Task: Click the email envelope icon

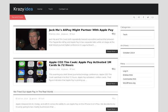Action: point(153,17)
